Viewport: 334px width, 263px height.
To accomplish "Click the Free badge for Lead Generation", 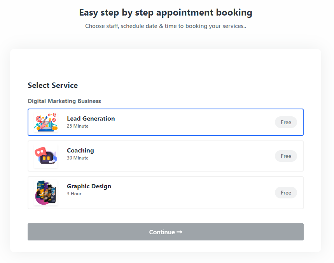I will [x=286, y=122].
